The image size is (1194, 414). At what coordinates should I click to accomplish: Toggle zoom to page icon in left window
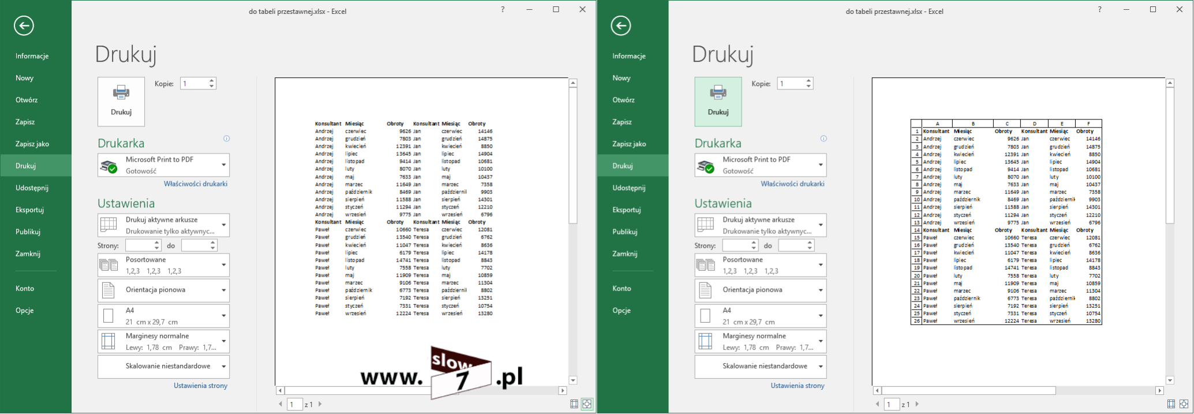pos(587,404)
